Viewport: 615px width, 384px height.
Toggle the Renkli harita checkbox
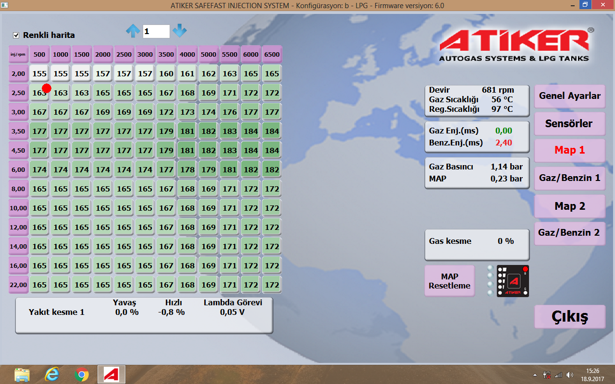point(16,35)
